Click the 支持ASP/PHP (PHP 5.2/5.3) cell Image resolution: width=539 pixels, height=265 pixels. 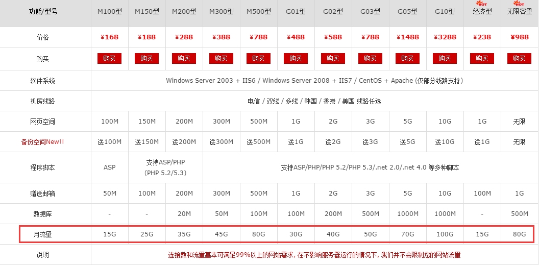tap(166, 167)
